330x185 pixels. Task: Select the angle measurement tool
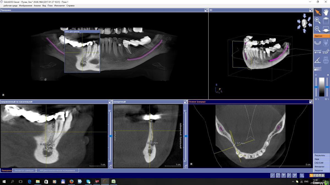click(x=317, y=60)
